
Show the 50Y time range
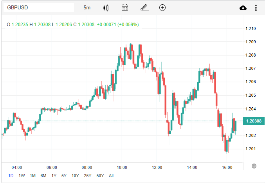click(x=101, y=176)
